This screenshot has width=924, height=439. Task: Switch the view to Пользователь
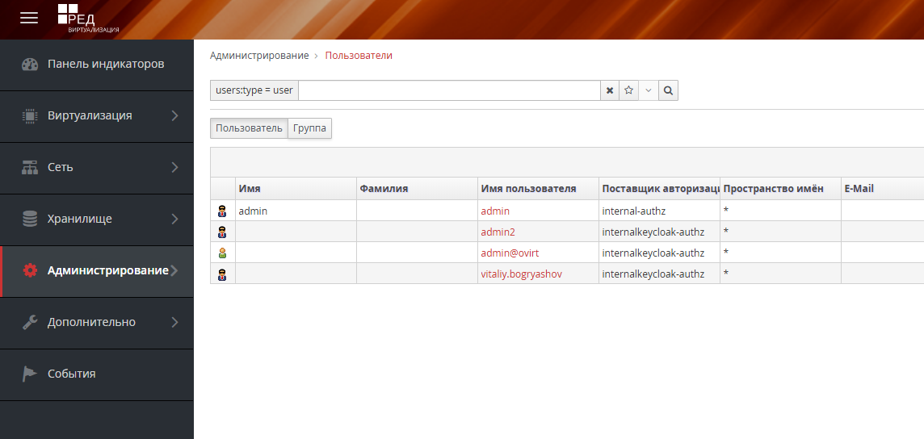tap(249, 128)
